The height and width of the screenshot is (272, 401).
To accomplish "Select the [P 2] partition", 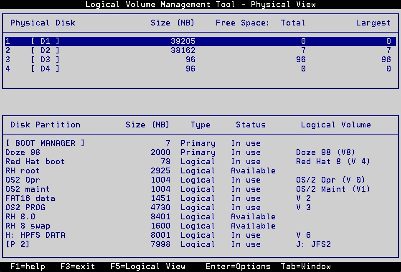I will [x=18, y=244].
